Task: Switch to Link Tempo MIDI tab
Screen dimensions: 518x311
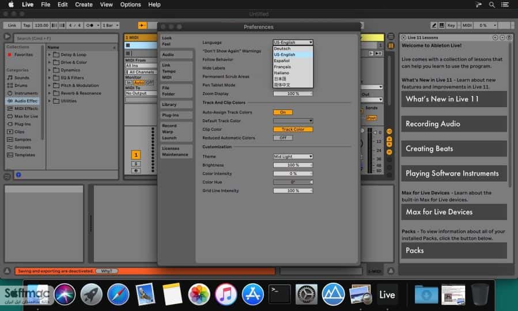Action: (x=176, y=71)
